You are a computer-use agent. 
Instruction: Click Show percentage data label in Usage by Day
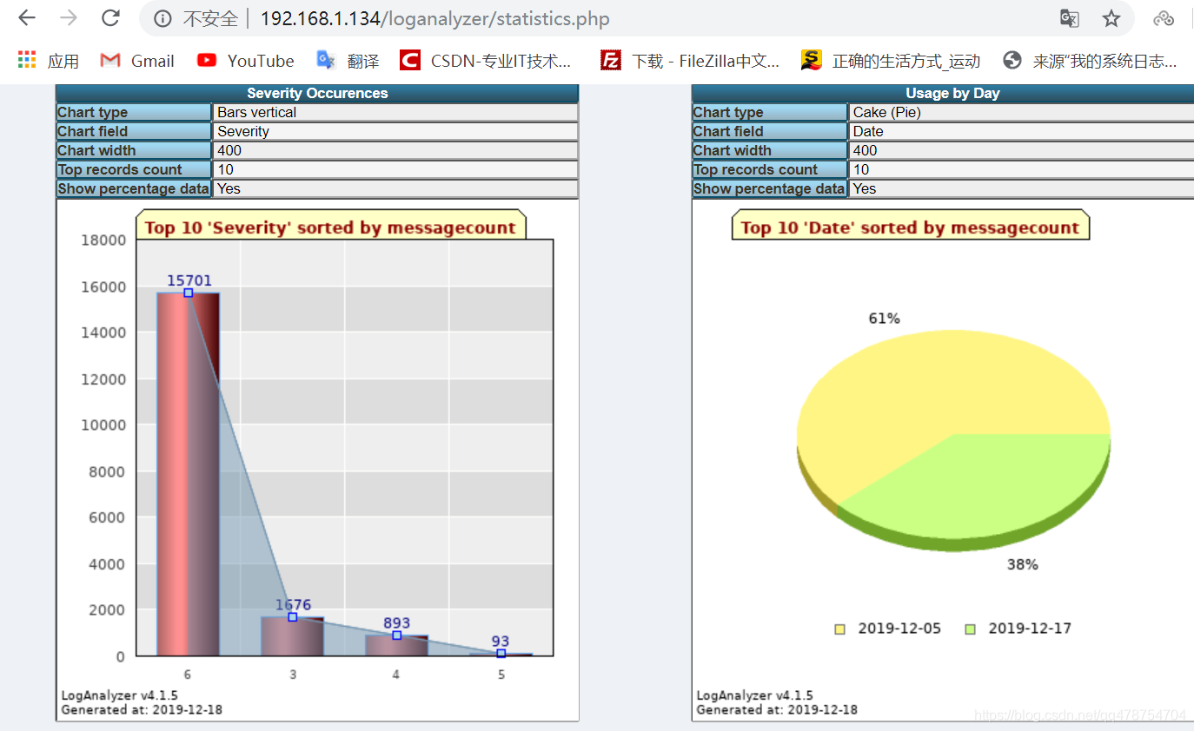coord(769,188)
